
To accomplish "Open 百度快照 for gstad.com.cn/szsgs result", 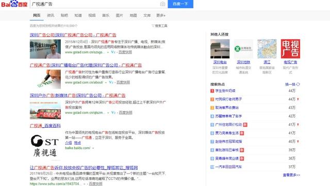I will [x=125, y=52].
